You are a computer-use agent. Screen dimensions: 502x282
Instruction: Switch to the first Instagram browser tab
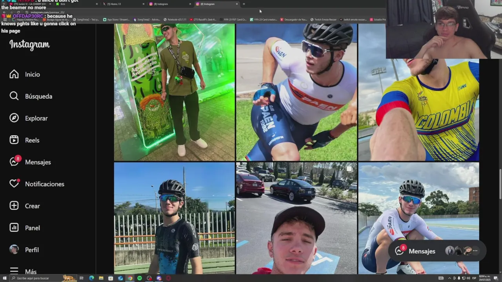(x=170, y=4)
